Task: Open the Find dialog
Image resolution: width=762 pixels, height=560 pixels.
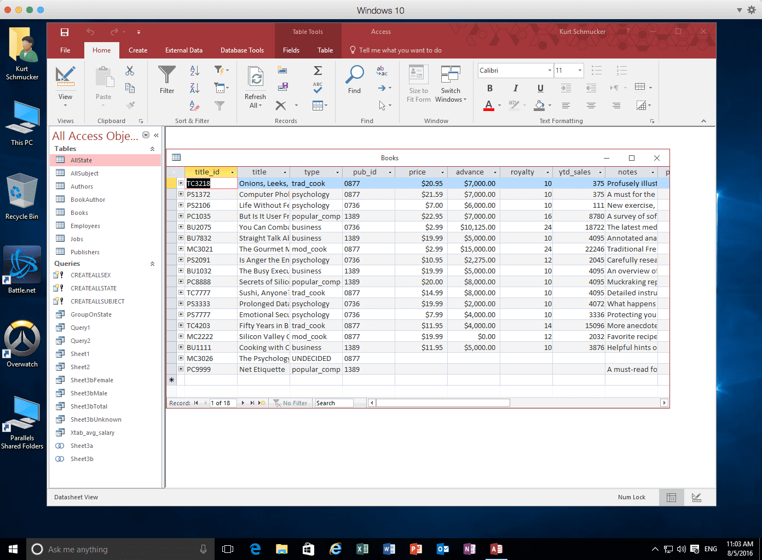Action: pos(354,79)
